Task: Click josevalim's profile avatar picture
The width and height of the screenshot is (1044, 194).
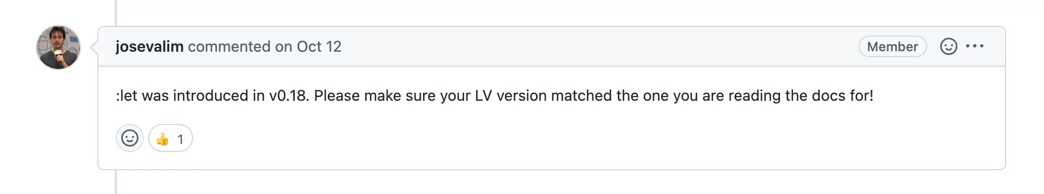Action: pos(58,47)
